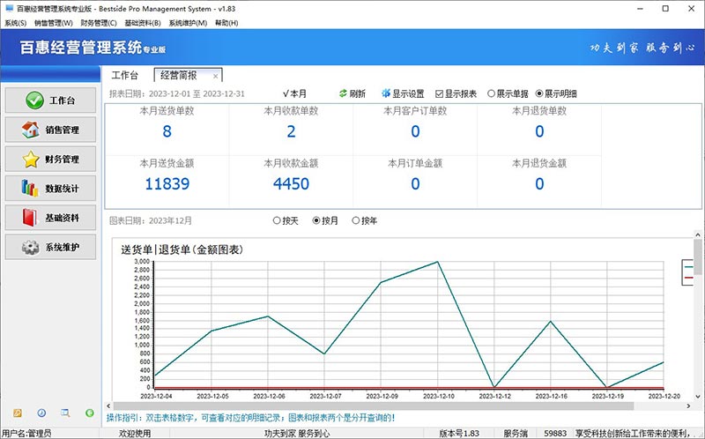Expand the 系统维护(M) menu
Image resolution: width=705 pixels, height=439 pixels.
(x=189, y=23)
